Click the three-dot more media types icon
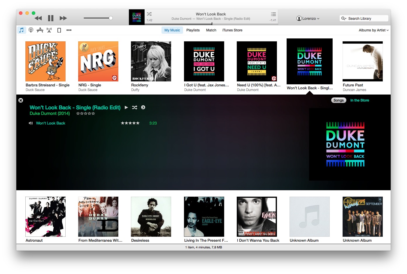 69,30
